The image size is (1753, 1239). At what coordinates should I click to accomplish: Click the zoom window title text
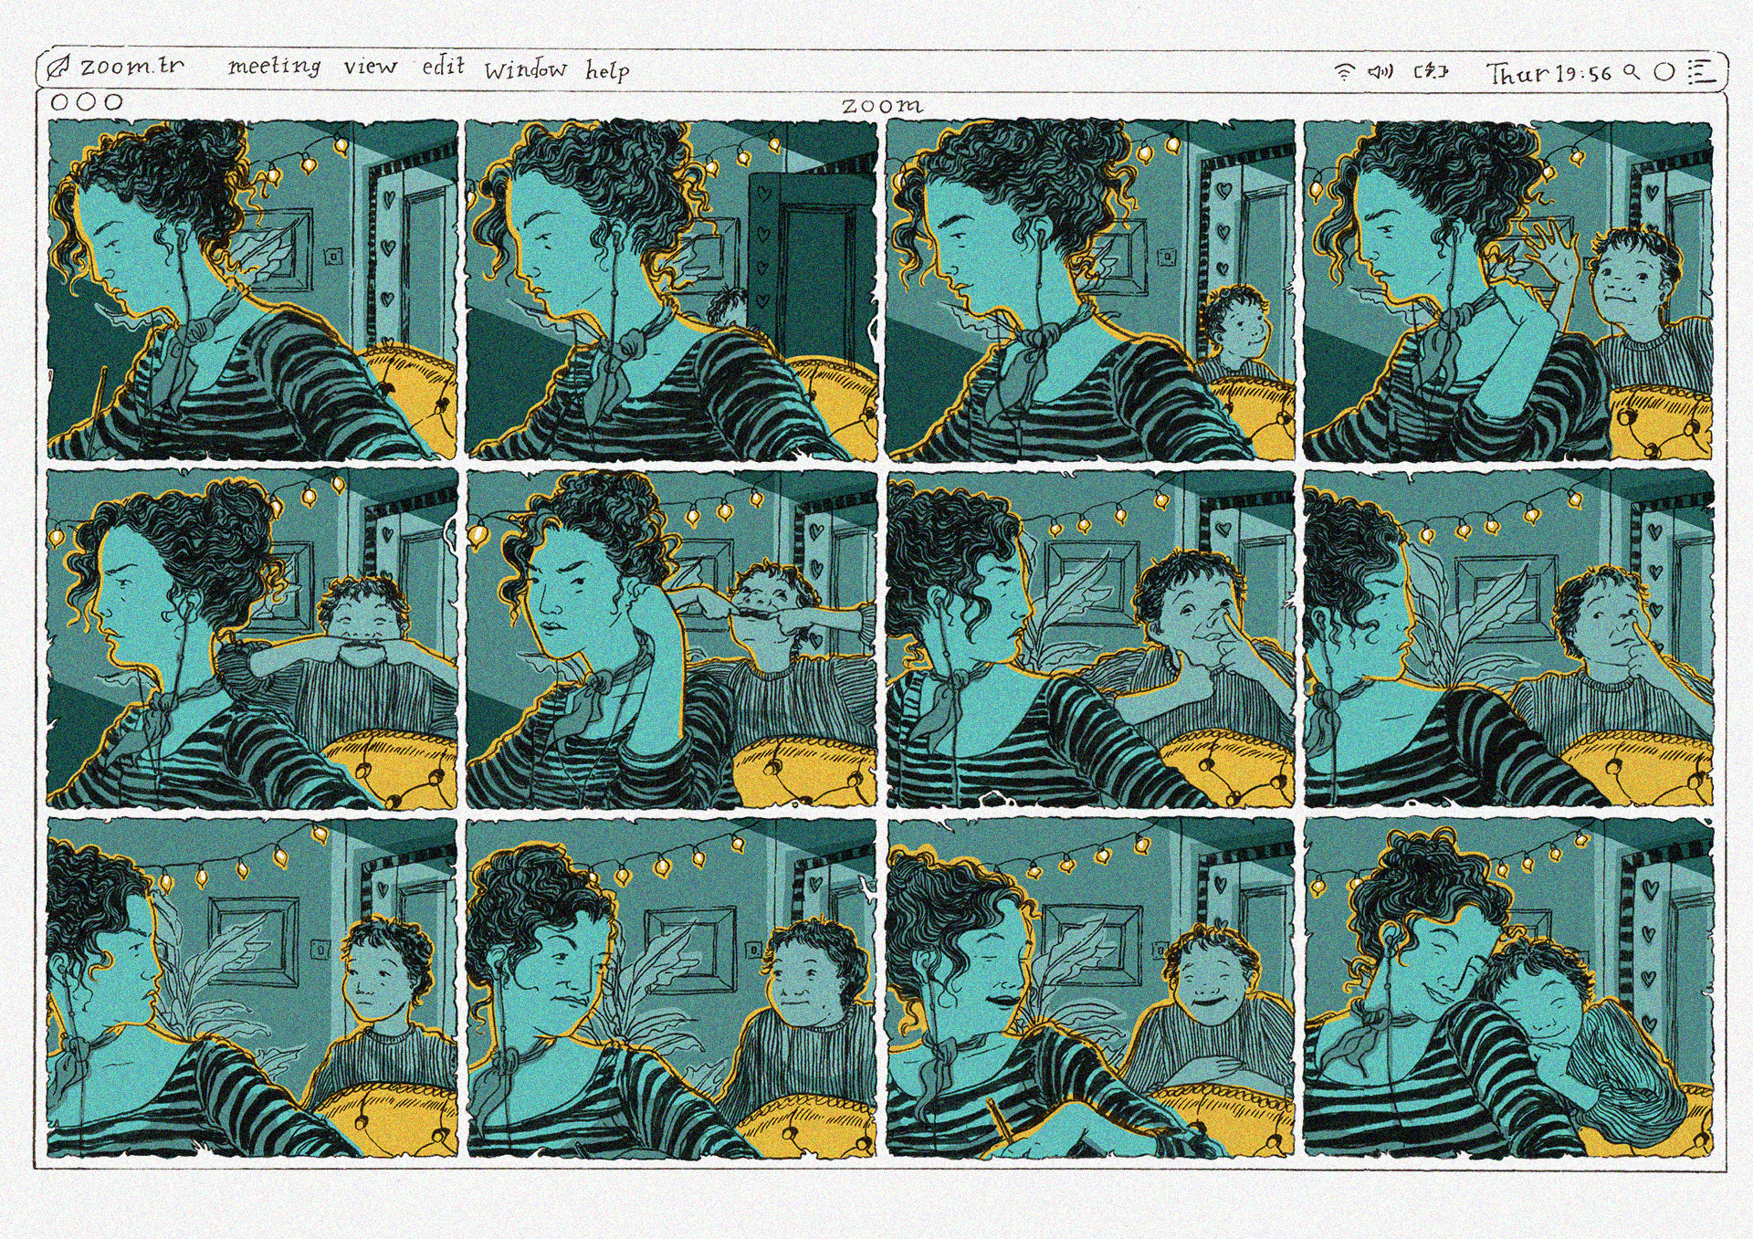882,106
